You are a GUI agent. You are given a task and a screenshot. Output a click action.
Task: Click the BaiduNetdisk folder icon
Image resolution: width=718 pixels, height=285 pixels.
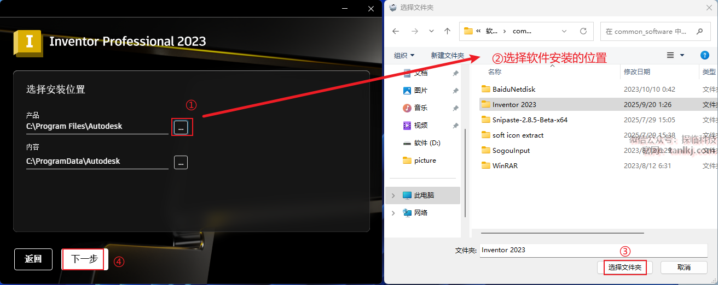tap(485, 89)
